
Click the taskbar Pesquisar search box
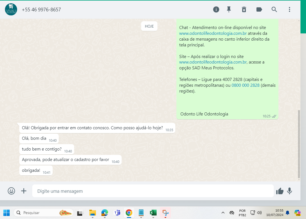coord(44,213)
